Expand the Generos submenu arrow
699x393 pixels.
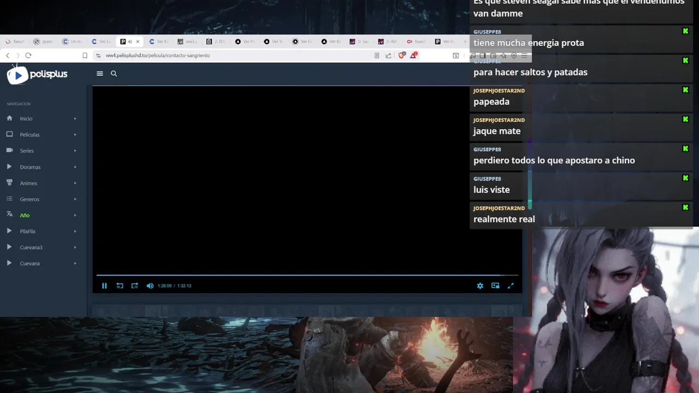tap(75, 199)
